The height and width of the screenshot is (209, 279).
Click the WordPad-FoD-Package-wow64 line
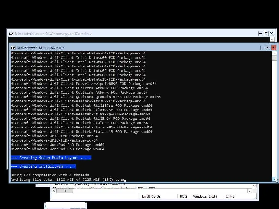pos(57,149)
